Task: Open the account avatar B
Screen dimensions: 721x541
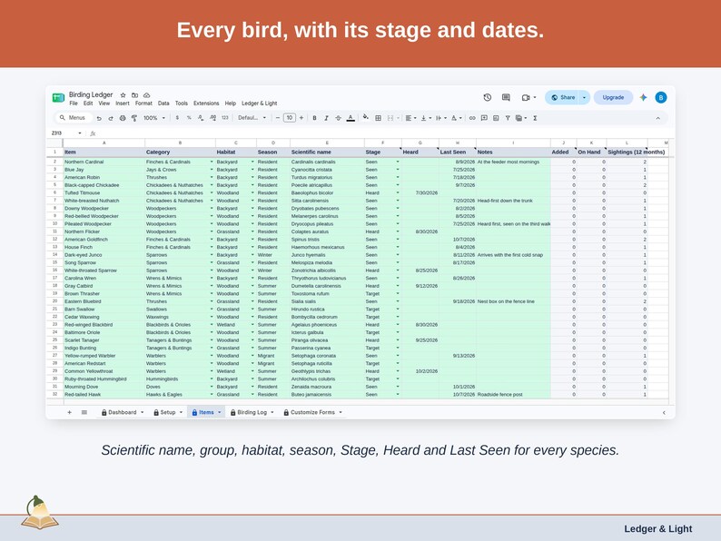Action: tap(661, 97)
